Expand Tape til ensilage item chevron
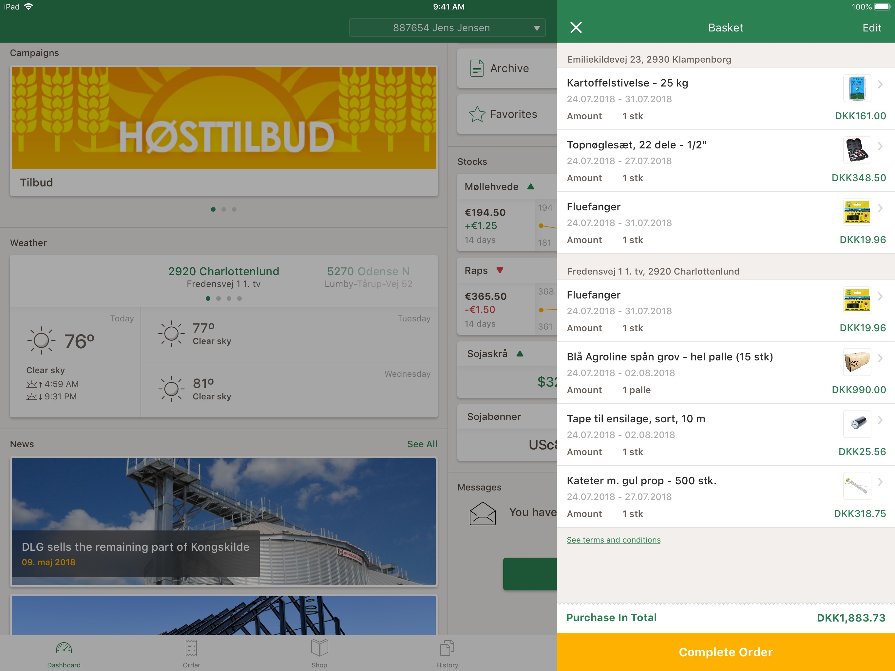Viewport: 895px width, 671px height. [880, 420]
